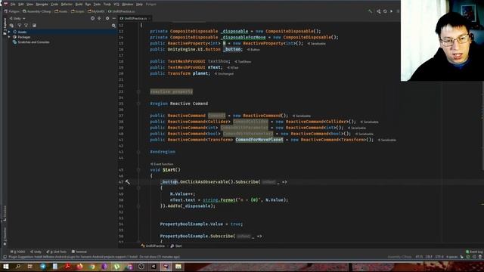Open the TODO tool window

click(x=18, y=252)
